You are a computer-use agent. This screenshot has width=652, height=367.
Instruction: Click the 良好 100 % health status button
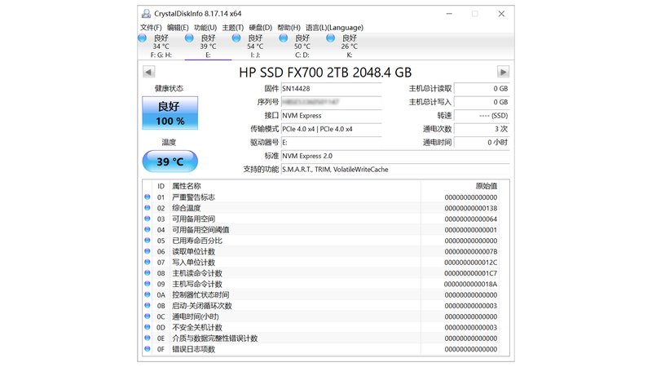tap(170, 113)
